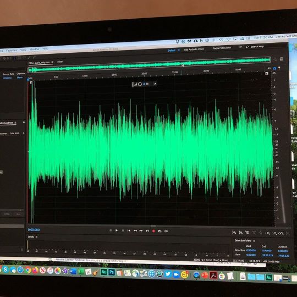Click the Sample Rate value in Files panel

(x=7, y=78)
